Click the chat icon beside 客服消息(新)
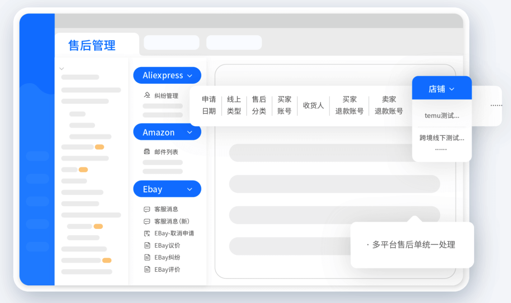The height and width of the screenshot is (303, 511). tap(147, 221)
